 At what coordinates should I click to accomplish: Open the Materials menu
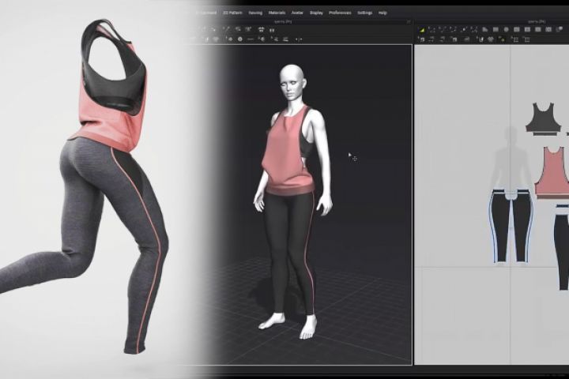coord(277,13)
